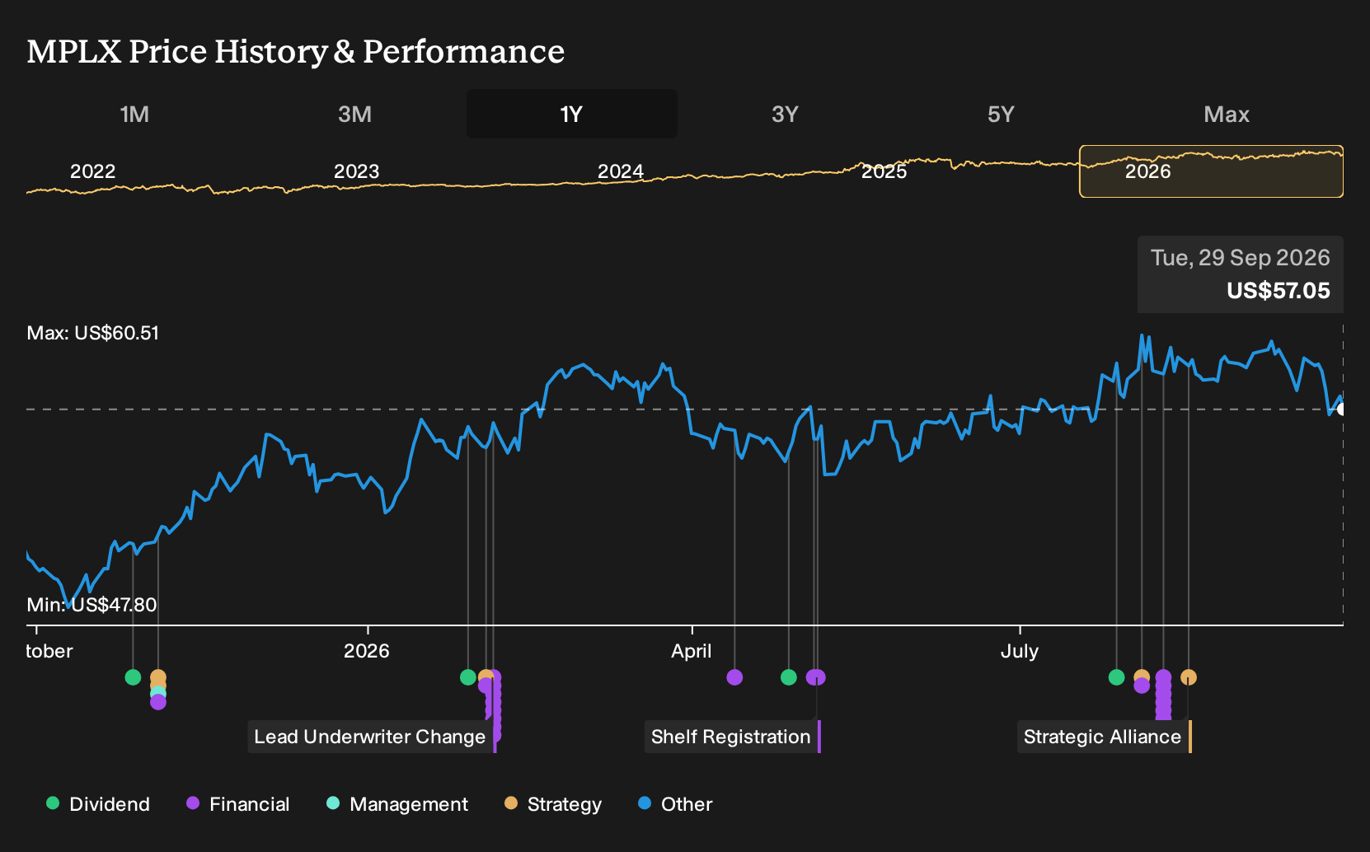Jump to 2022 on overview timeline
This screenshot has width=1370, height=852.
point(92,171)
